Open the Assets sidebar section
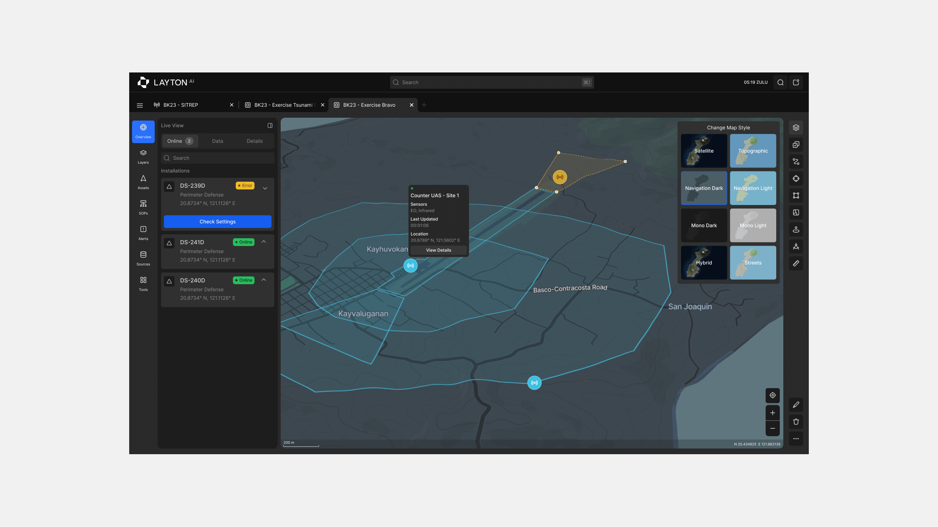The width and height of the screenshot is (938, 527). (x=143, y=182)
